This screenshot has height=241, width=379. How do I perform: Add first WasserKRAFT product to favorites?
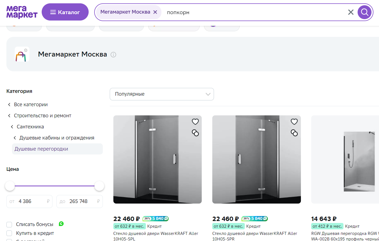point(195,122)
